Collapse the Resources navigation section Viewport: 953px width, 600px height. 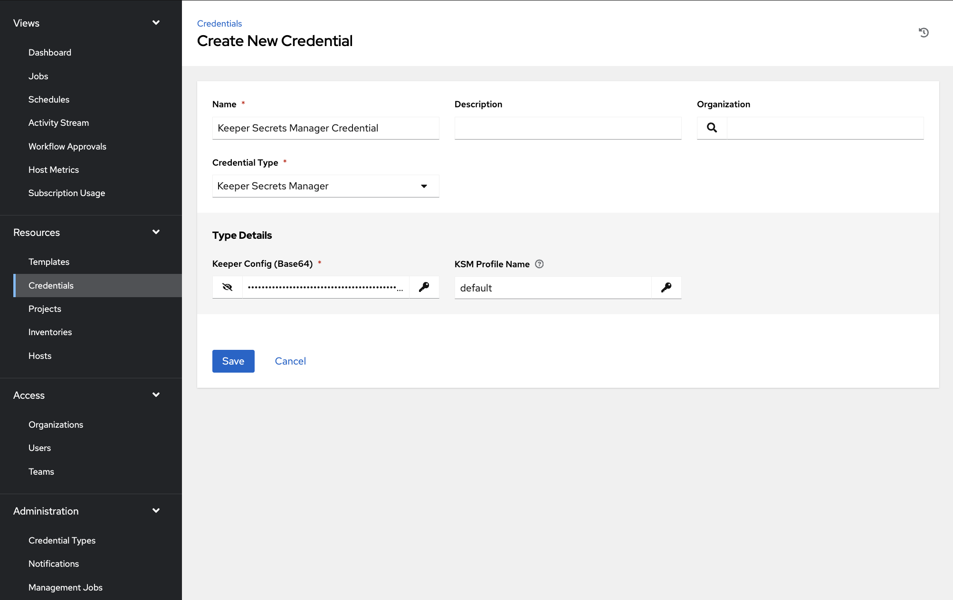point(156,232)
